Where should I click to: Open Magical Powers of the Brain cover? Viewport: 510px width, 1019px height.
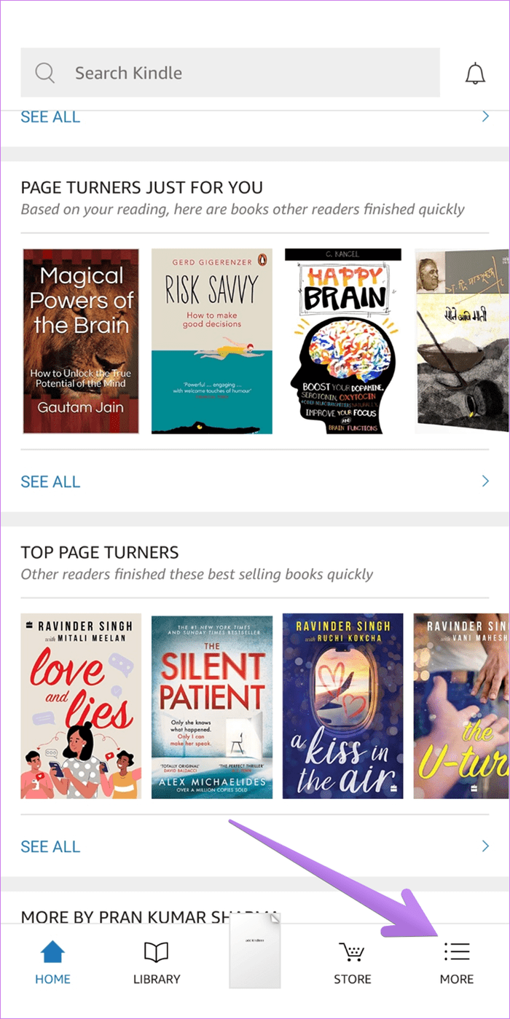pyautogui.click(x=81, y=342)
